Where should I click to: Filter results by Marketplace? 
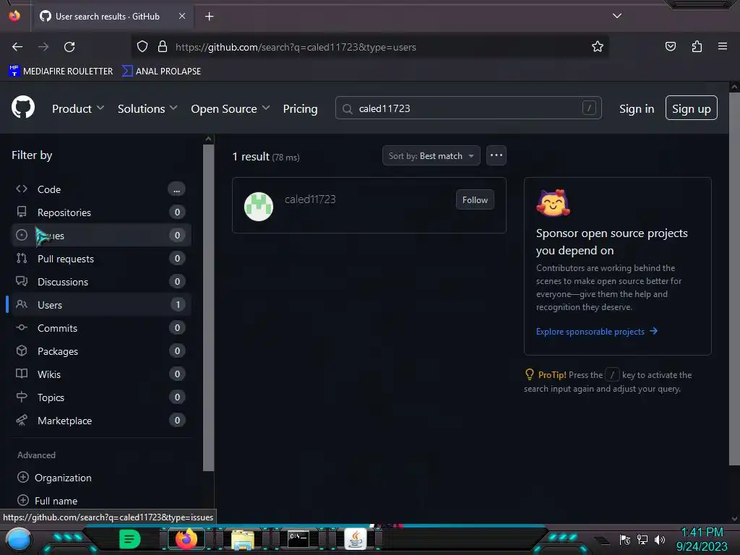pyautogui.click(x=100, y=421)
